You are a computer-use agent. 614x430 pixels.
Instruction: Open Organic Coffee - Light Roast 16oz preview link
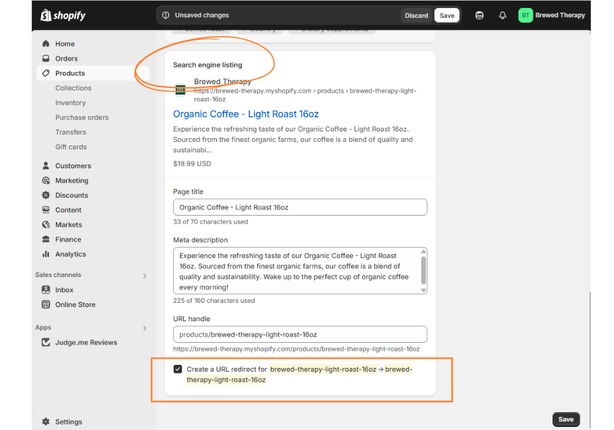[246, 114]
